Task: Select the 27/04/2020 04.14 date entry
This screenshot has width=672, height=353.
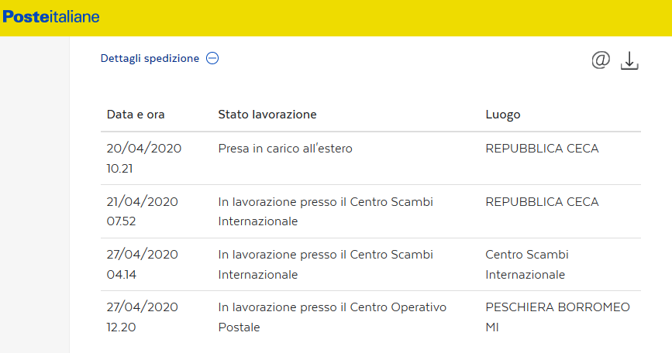Action: (143, 264)
